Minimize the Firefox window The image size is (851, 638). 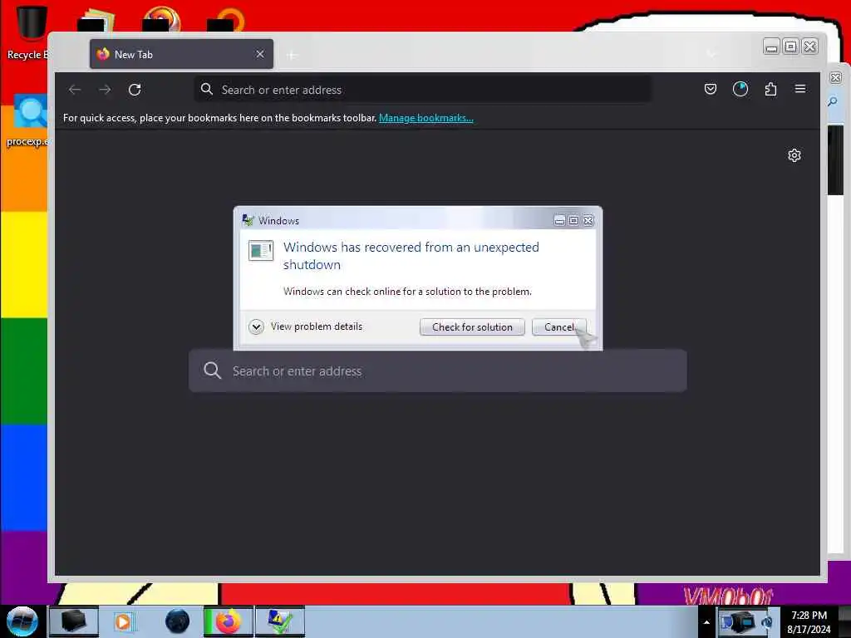click(x=771, y=47)
